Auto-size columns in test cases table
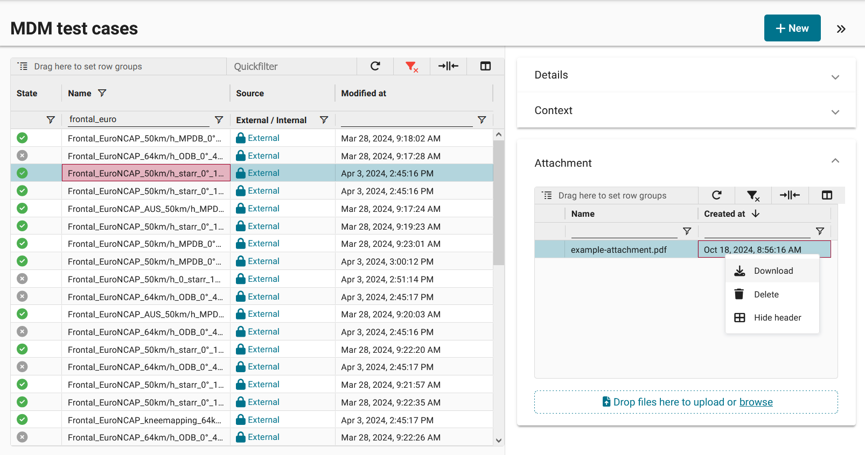Viewport: 865px width, 455px height. point(448,66)
